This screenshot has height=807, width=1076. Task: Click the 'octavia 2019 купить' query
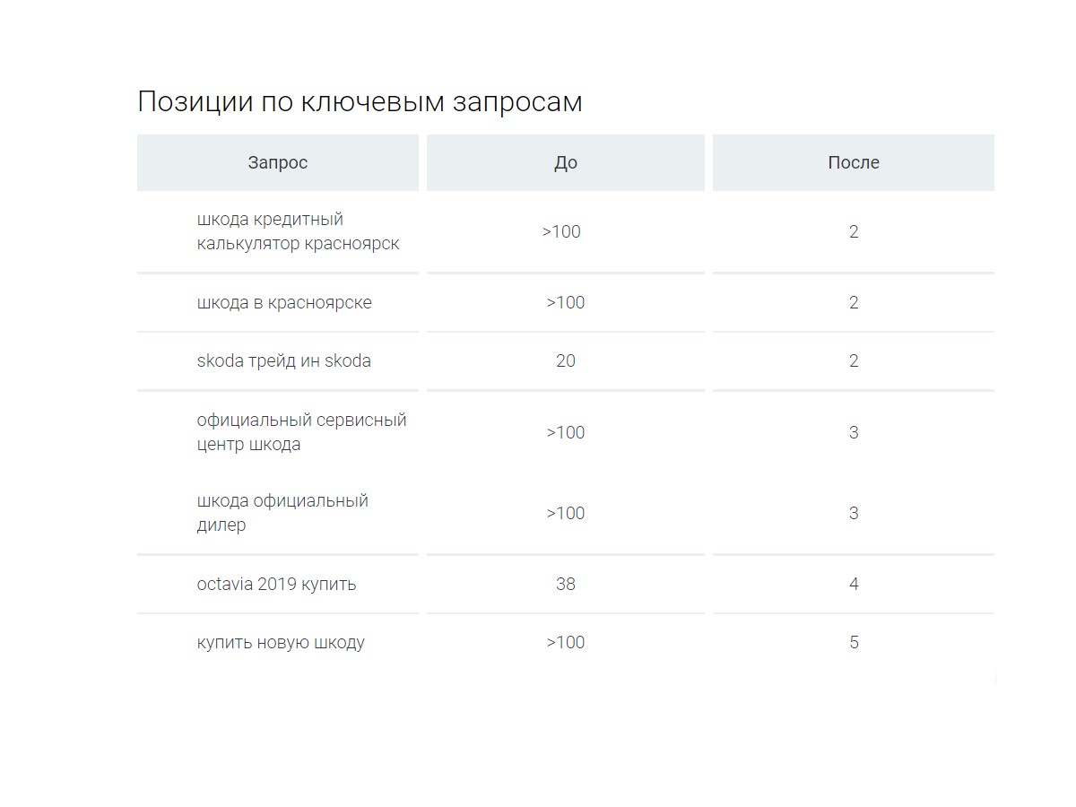tap(276, 584)
